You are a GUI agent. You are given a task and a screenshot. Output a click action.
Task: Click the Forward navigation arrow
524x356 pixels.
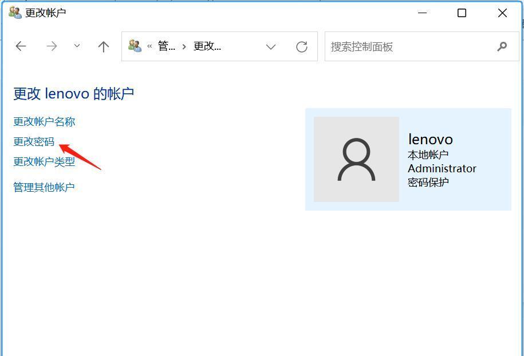52,46
